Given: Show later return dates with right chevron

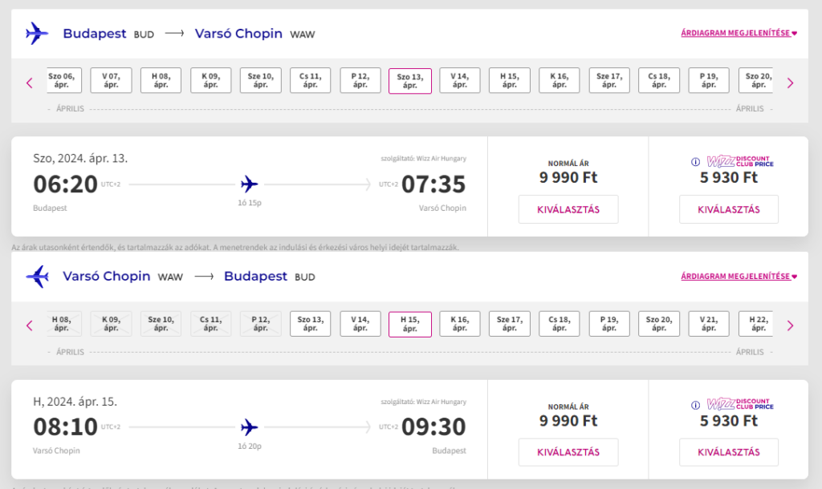Looking at the screenshot, I should pyautogui.click(x=790, y=325).
